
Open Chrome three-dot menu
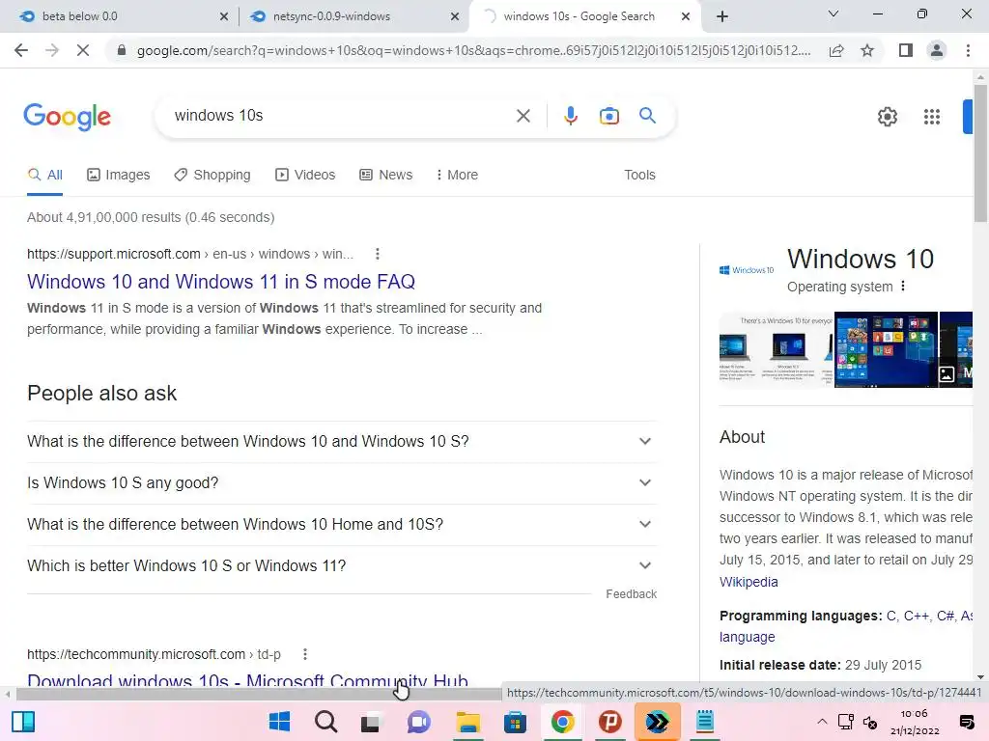[968, 50]
